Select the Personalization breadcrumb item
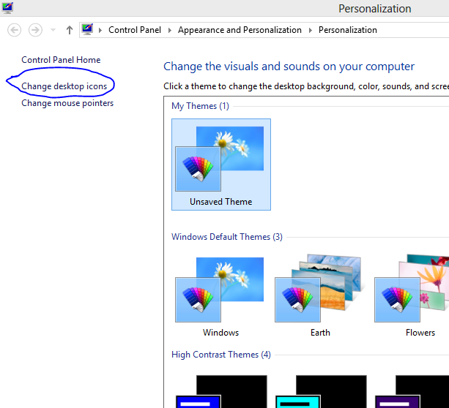Viewport: 449px width, 408px height. pyautogui.click(x=348, y=30)
